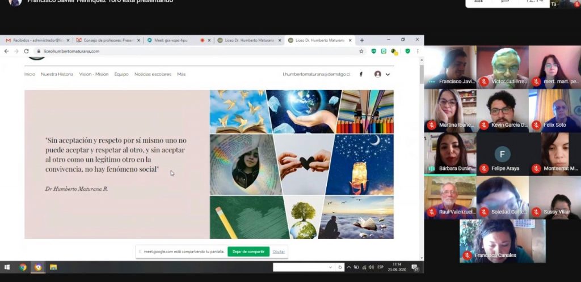Select Francisca Canales video tile
This screenshot has width=581, height=282.
pos(503,241)
